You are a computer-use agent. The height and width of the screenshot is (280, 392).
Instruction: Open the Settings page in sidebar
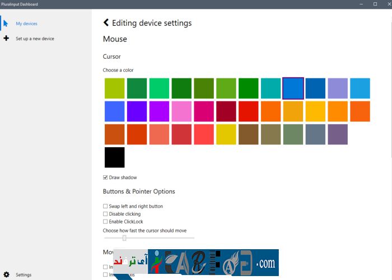tap(24, 275)
